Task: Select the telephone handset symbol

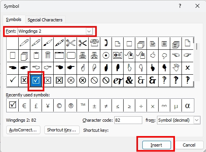Action: pos(106,43)
